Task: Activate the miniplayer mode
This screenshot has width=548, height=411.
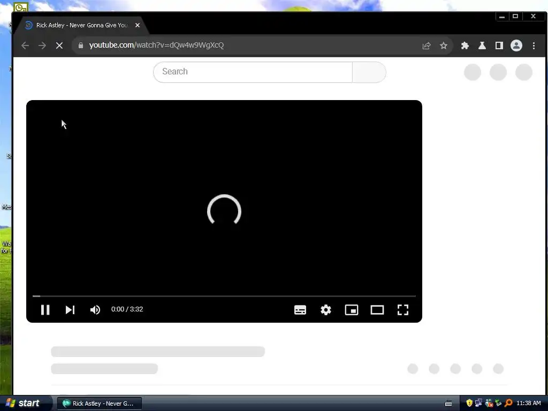Action: click(352, 310)
